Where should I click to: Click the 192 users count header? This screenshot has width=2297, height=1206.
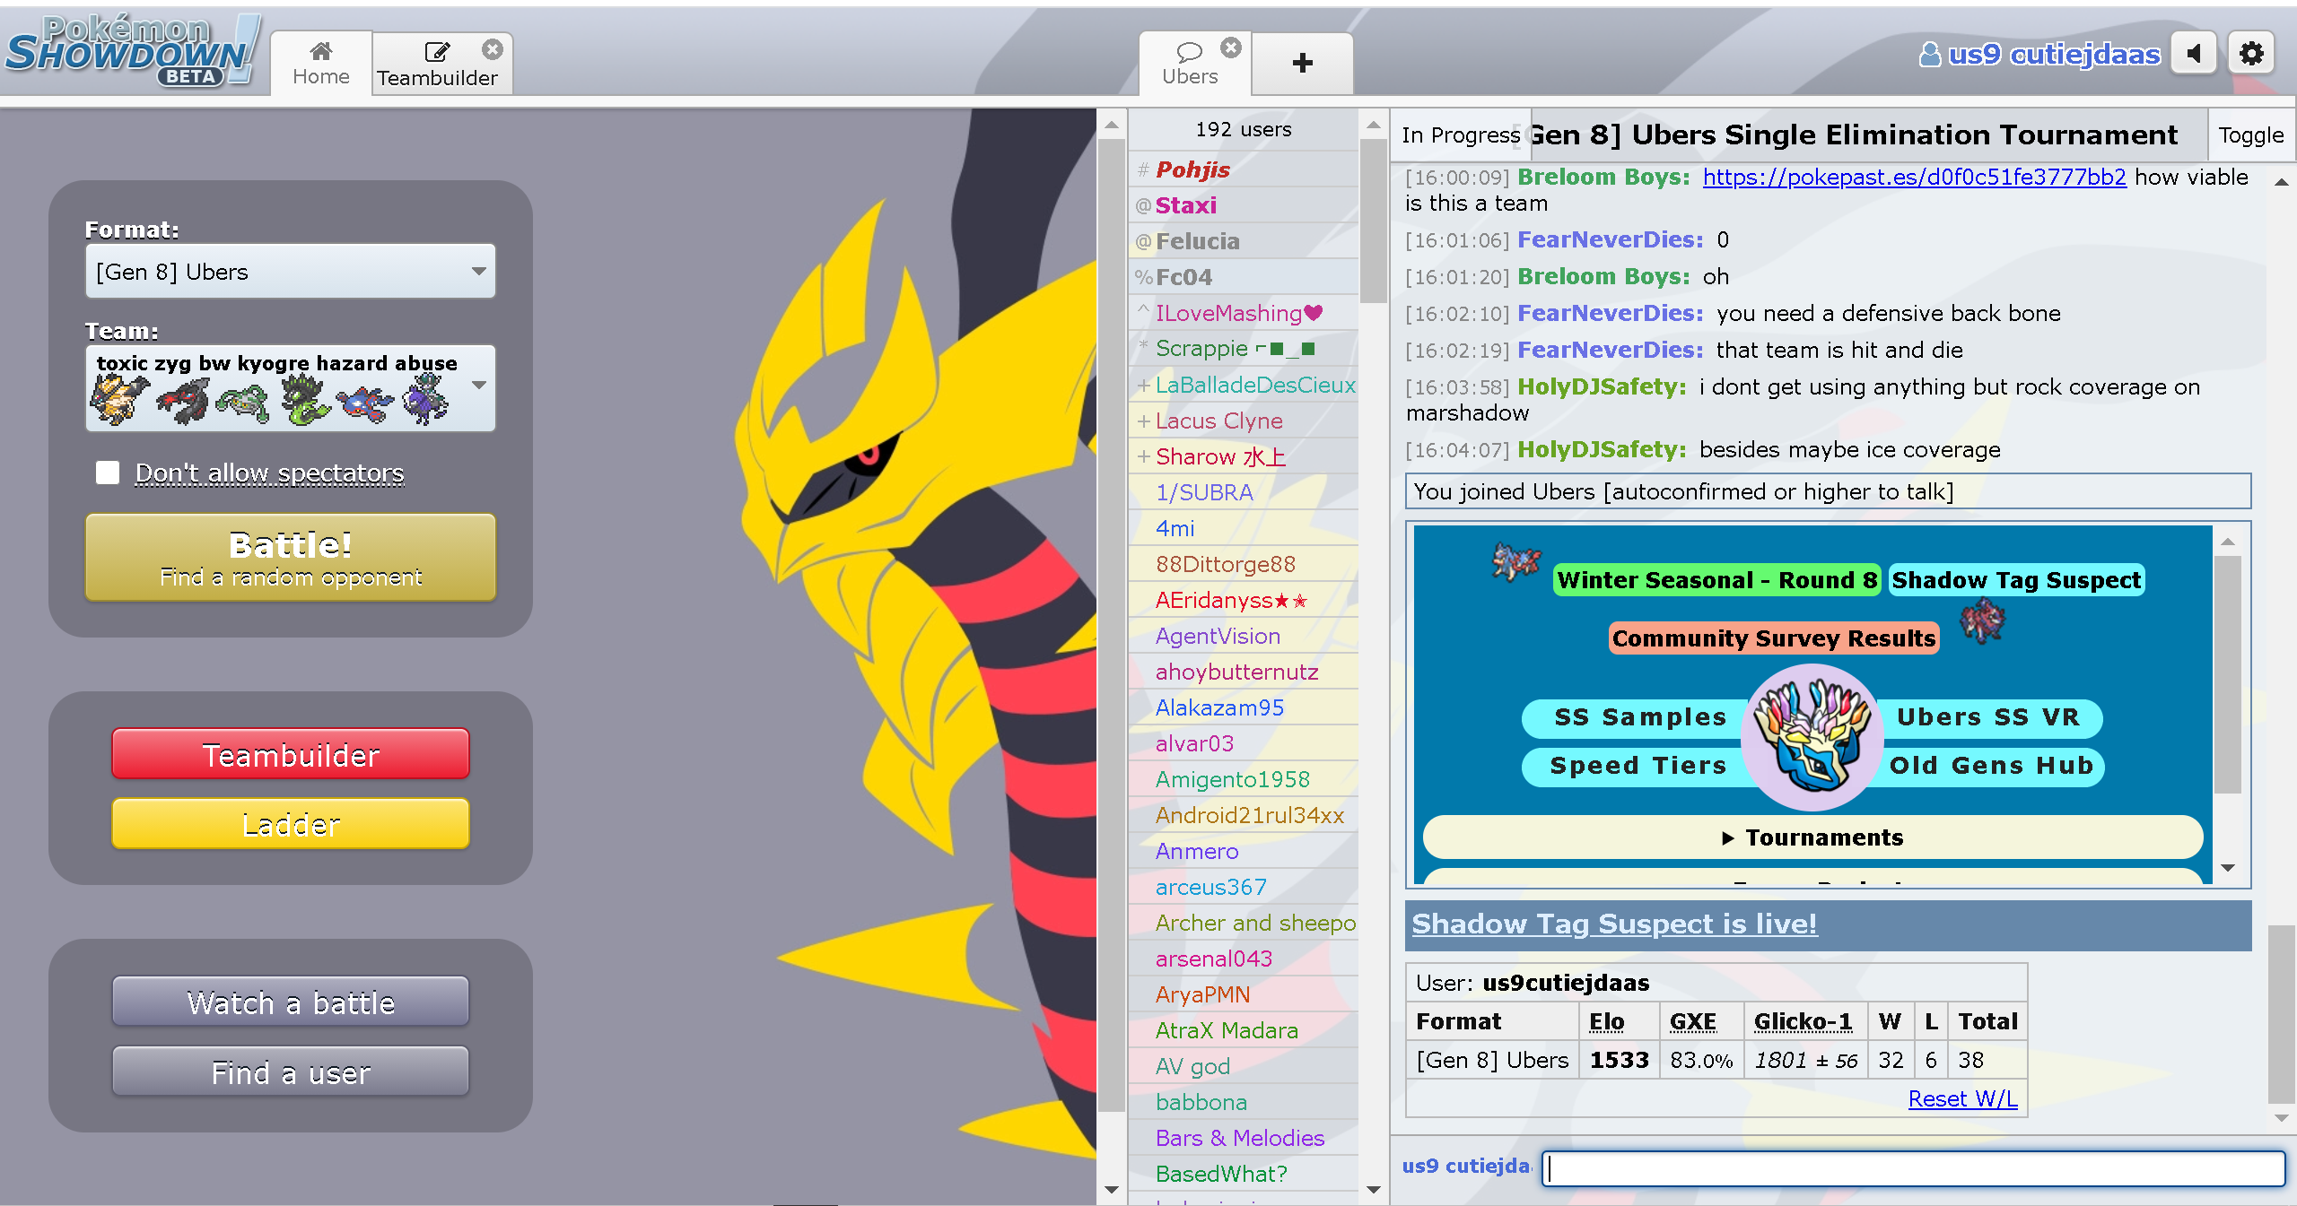point(1243,129)
